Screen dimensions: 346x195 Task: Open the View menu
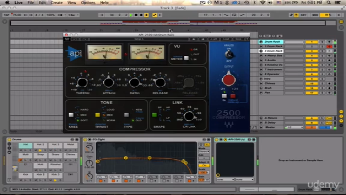72,3
